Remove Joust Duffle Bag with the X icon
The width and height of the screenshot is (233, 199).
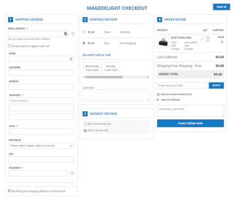(222, 42)
